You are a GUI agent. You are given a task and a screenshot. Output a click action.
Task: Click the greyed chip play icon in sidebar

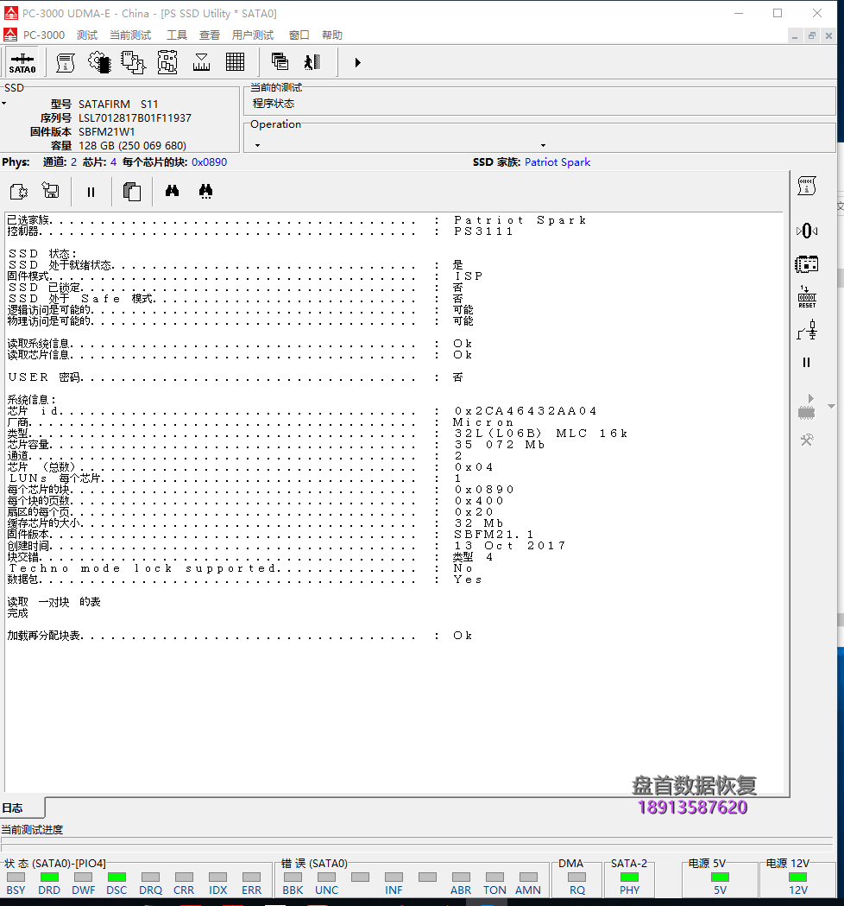[x=807, y=406]
